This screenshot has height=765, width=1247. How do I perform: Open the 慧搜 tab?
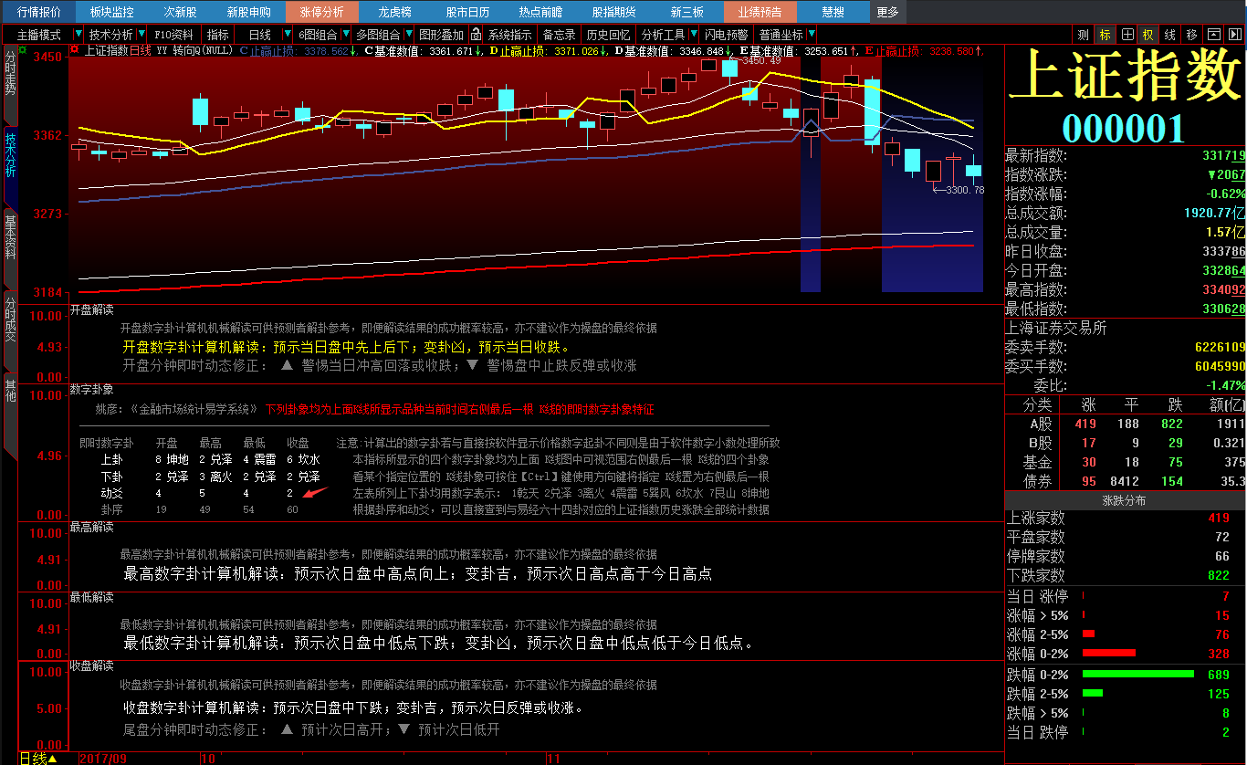click(x=833, y=12)
